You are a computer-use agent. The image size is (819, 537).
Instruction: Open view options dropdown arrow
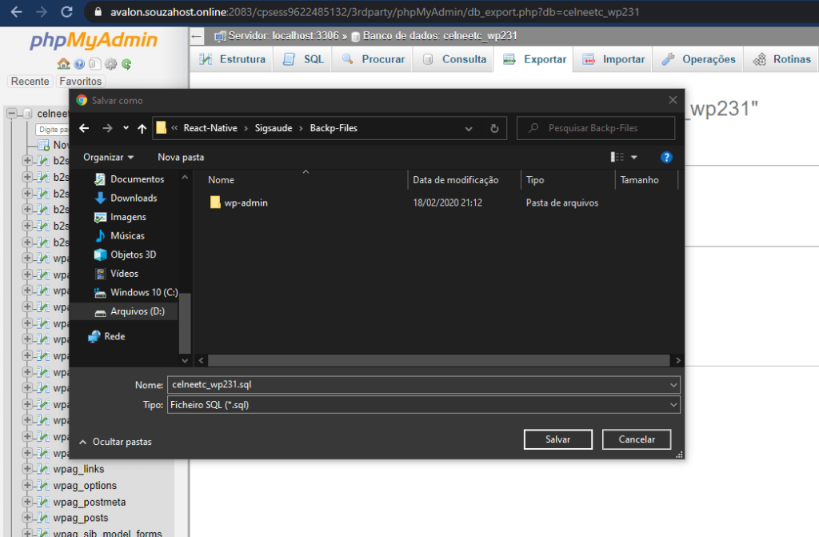point(634,158)
